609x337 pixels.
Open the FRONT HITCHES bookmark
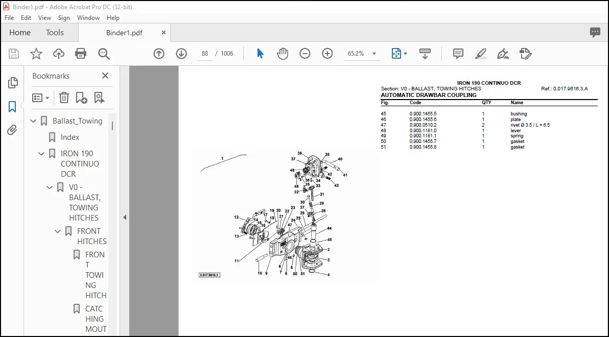(x=92, y=236)
